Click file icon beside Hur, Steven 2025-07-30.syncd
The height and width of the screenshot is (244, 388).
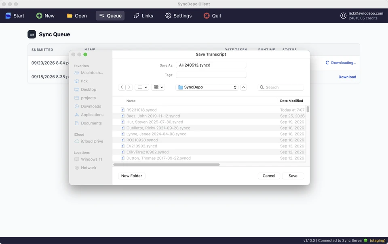[x=122, y=122]
